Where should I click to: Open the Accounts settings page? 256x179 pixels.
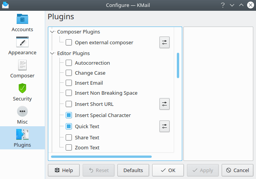tap(22, 23)
